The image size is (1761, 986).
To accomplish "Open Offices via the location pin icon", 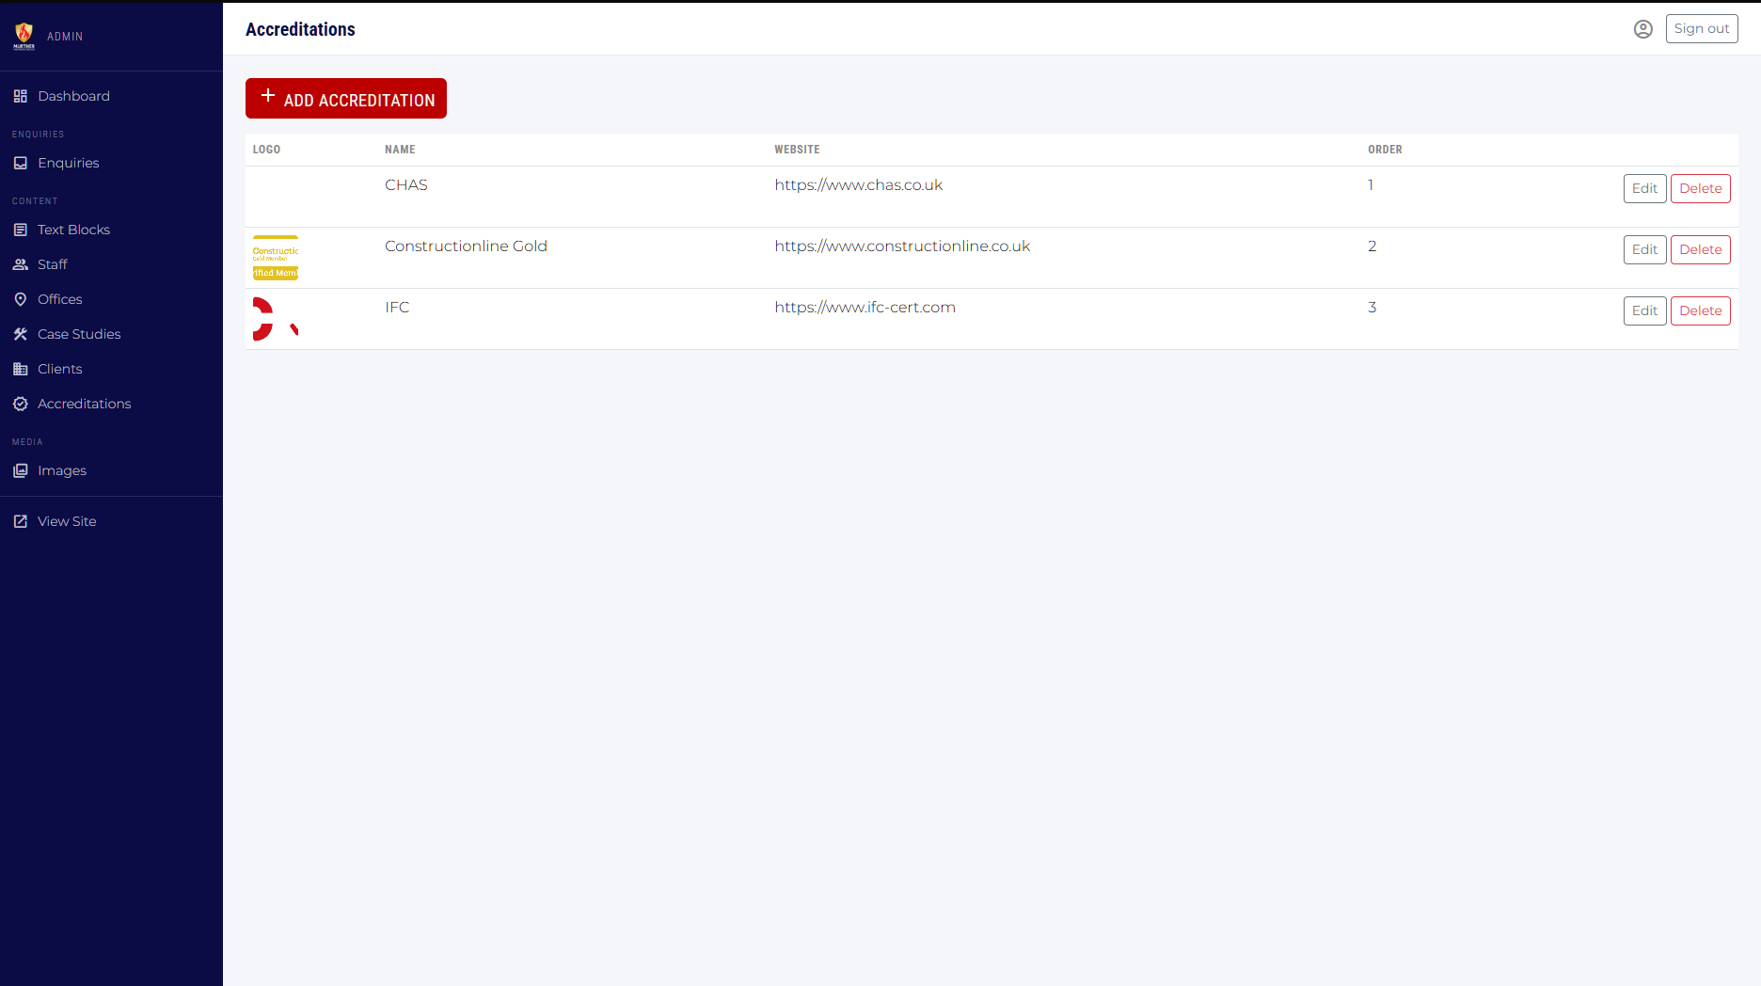I will tap(20, 298).
